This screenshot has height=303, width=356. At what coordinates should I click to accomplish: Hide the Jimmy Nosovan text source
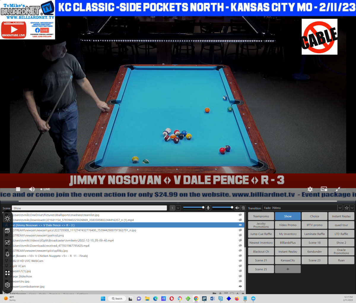(240, 225)
